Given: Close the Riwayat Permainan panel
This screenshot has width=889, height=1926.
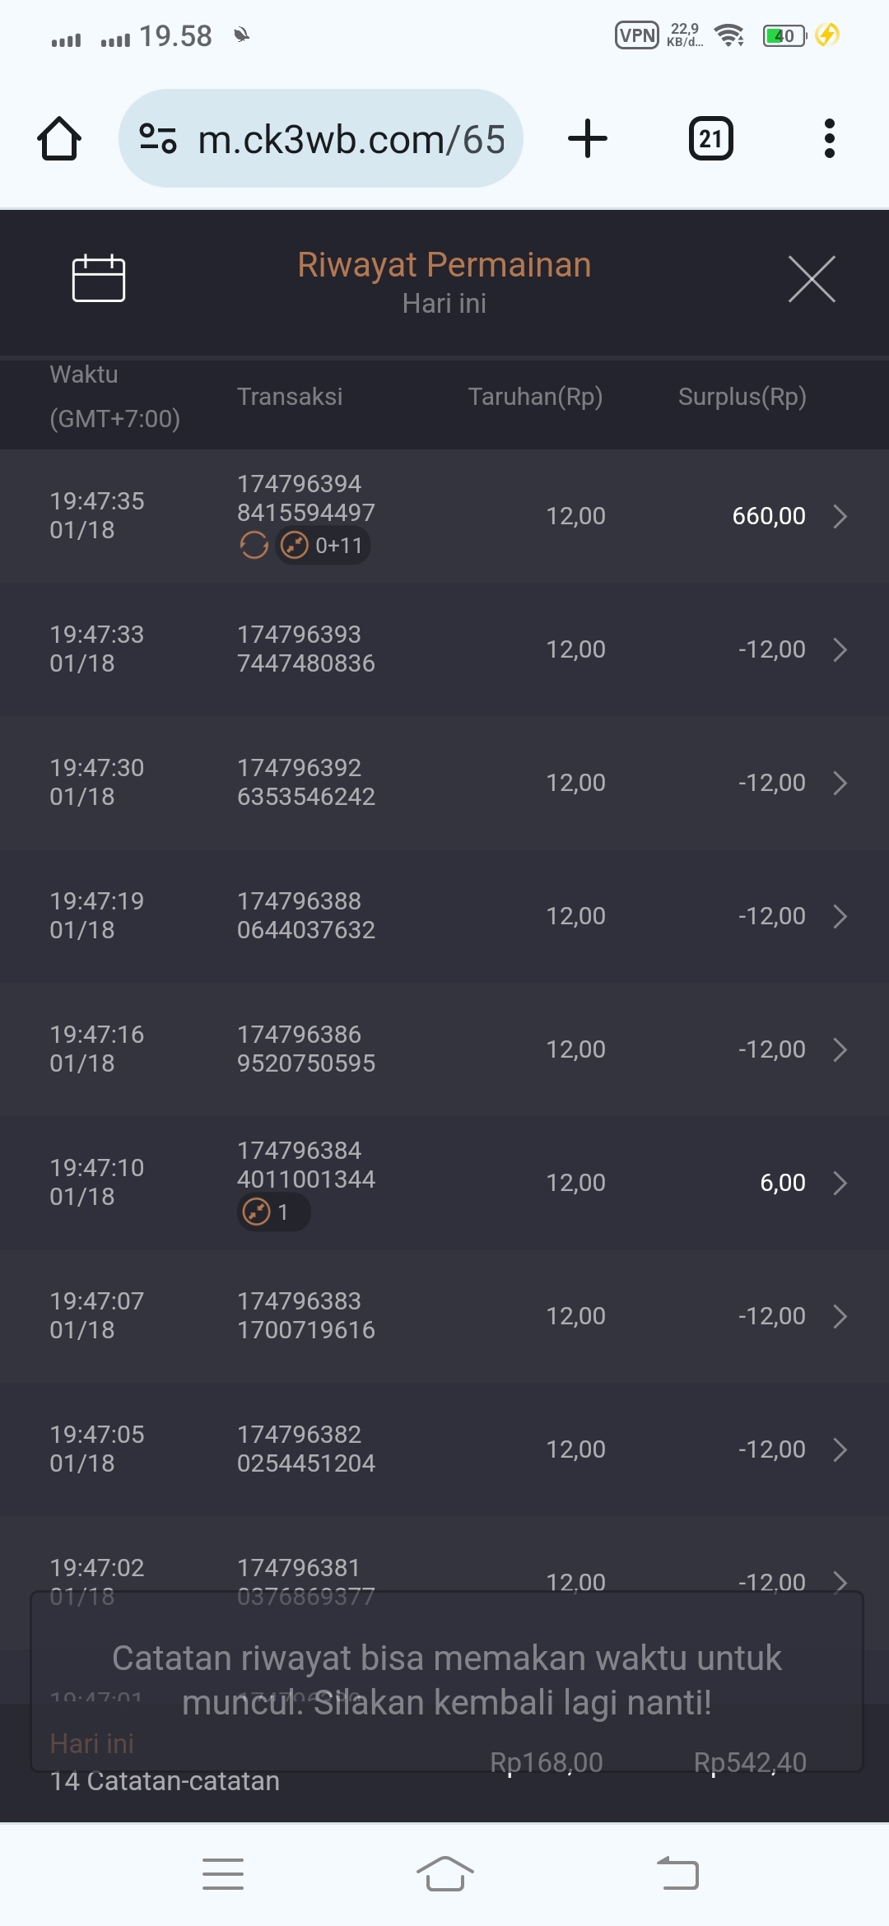Looking at the screenshot, I should click(x=812, y=279).
